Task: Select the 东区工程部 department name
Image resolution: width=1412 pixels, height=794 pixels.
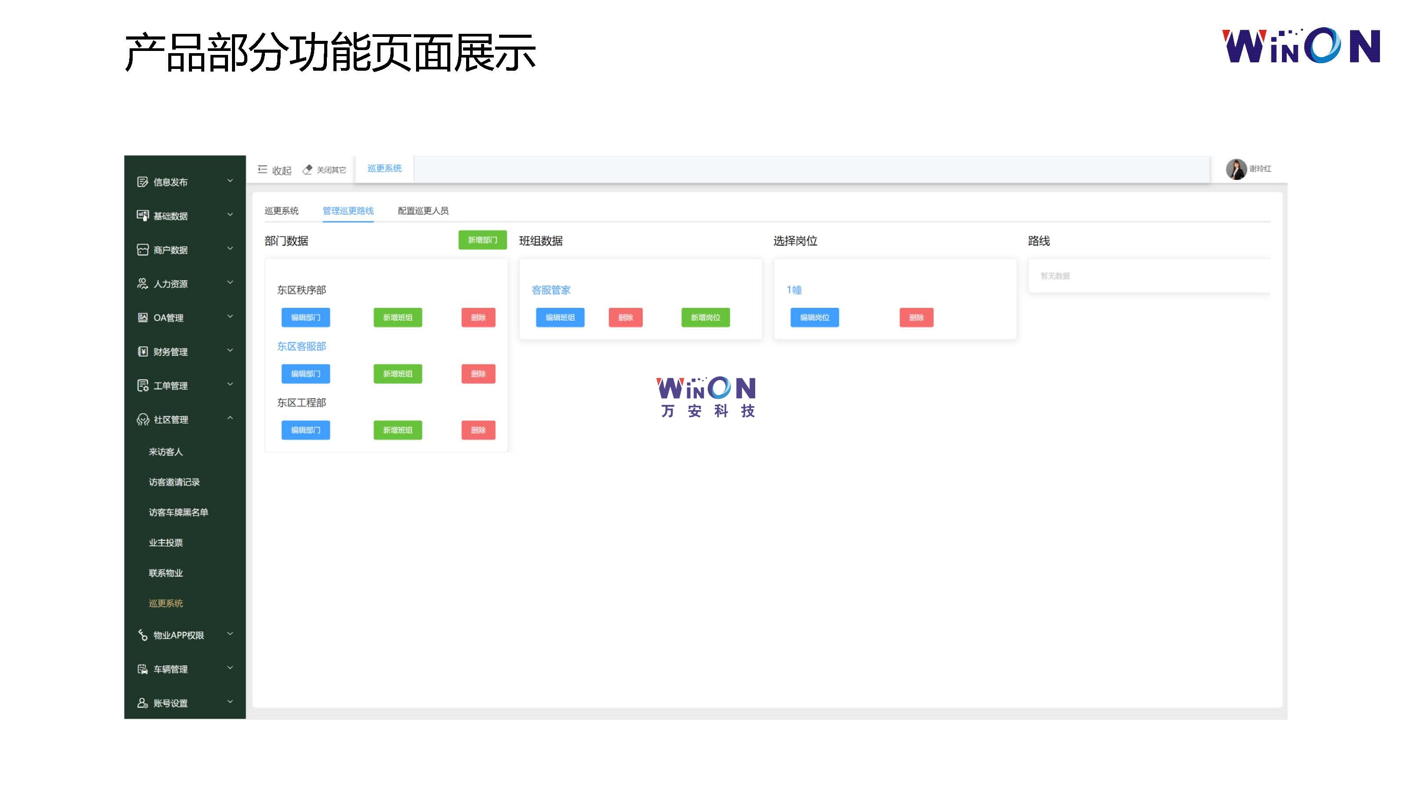Action: pos(301,403)
